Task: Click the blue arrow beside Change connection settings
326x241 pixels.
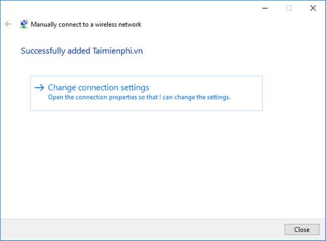Action: [x=39, y=88]
